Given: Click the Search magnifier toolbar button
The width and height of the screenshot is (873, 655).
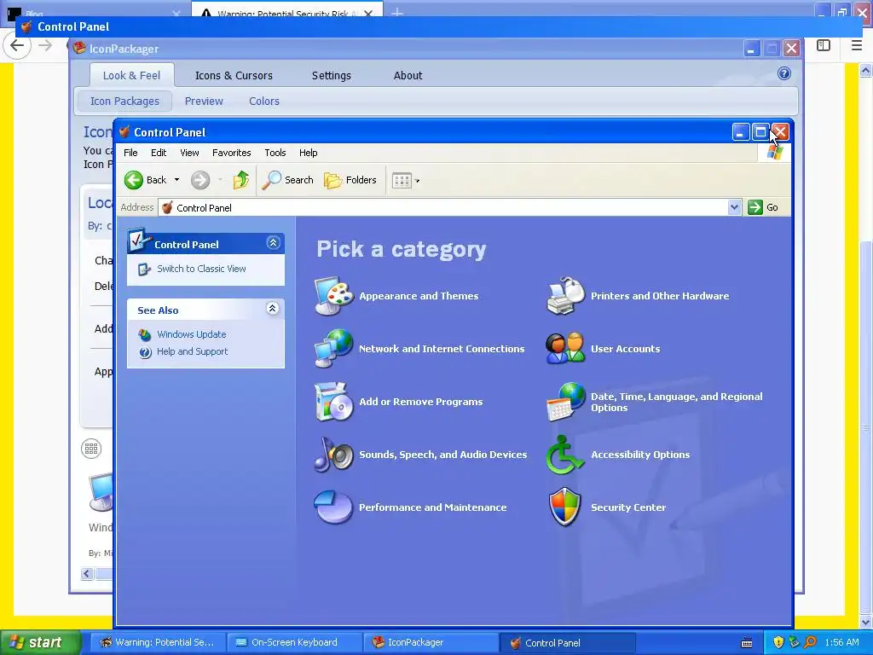Looking at the screenshot, I should 287,180.
